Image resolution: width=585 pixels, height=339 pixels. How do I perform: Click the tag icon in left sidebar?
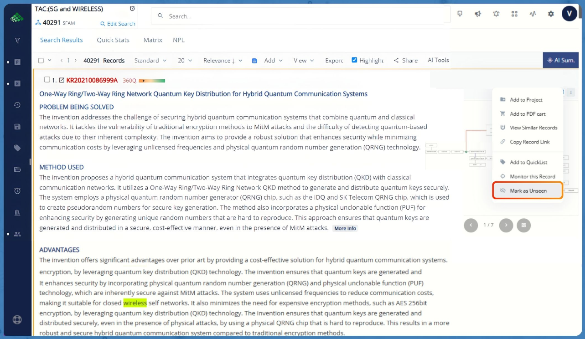tap(17, 148)
